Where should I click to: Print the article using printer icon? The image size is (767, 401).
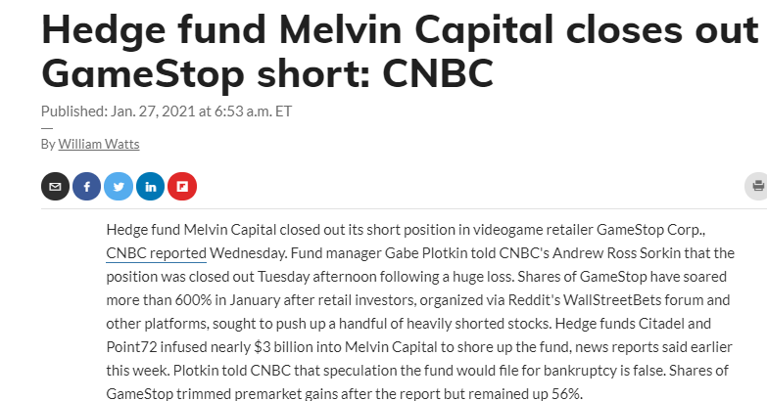[757, 186]
